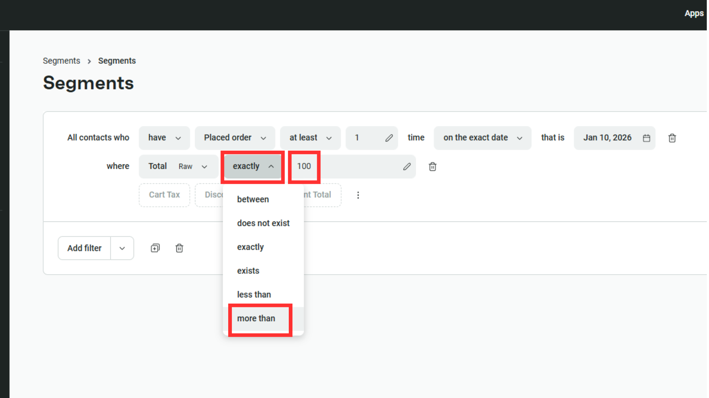Delete the Placed order condition row
Image resolution: width=709 pixels, height=398 pixels.
(672, 138)
